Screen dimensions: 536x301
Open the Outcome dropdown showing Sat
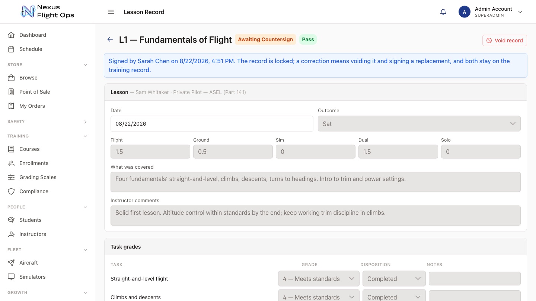pyautogui.click(x=419, y=124)
